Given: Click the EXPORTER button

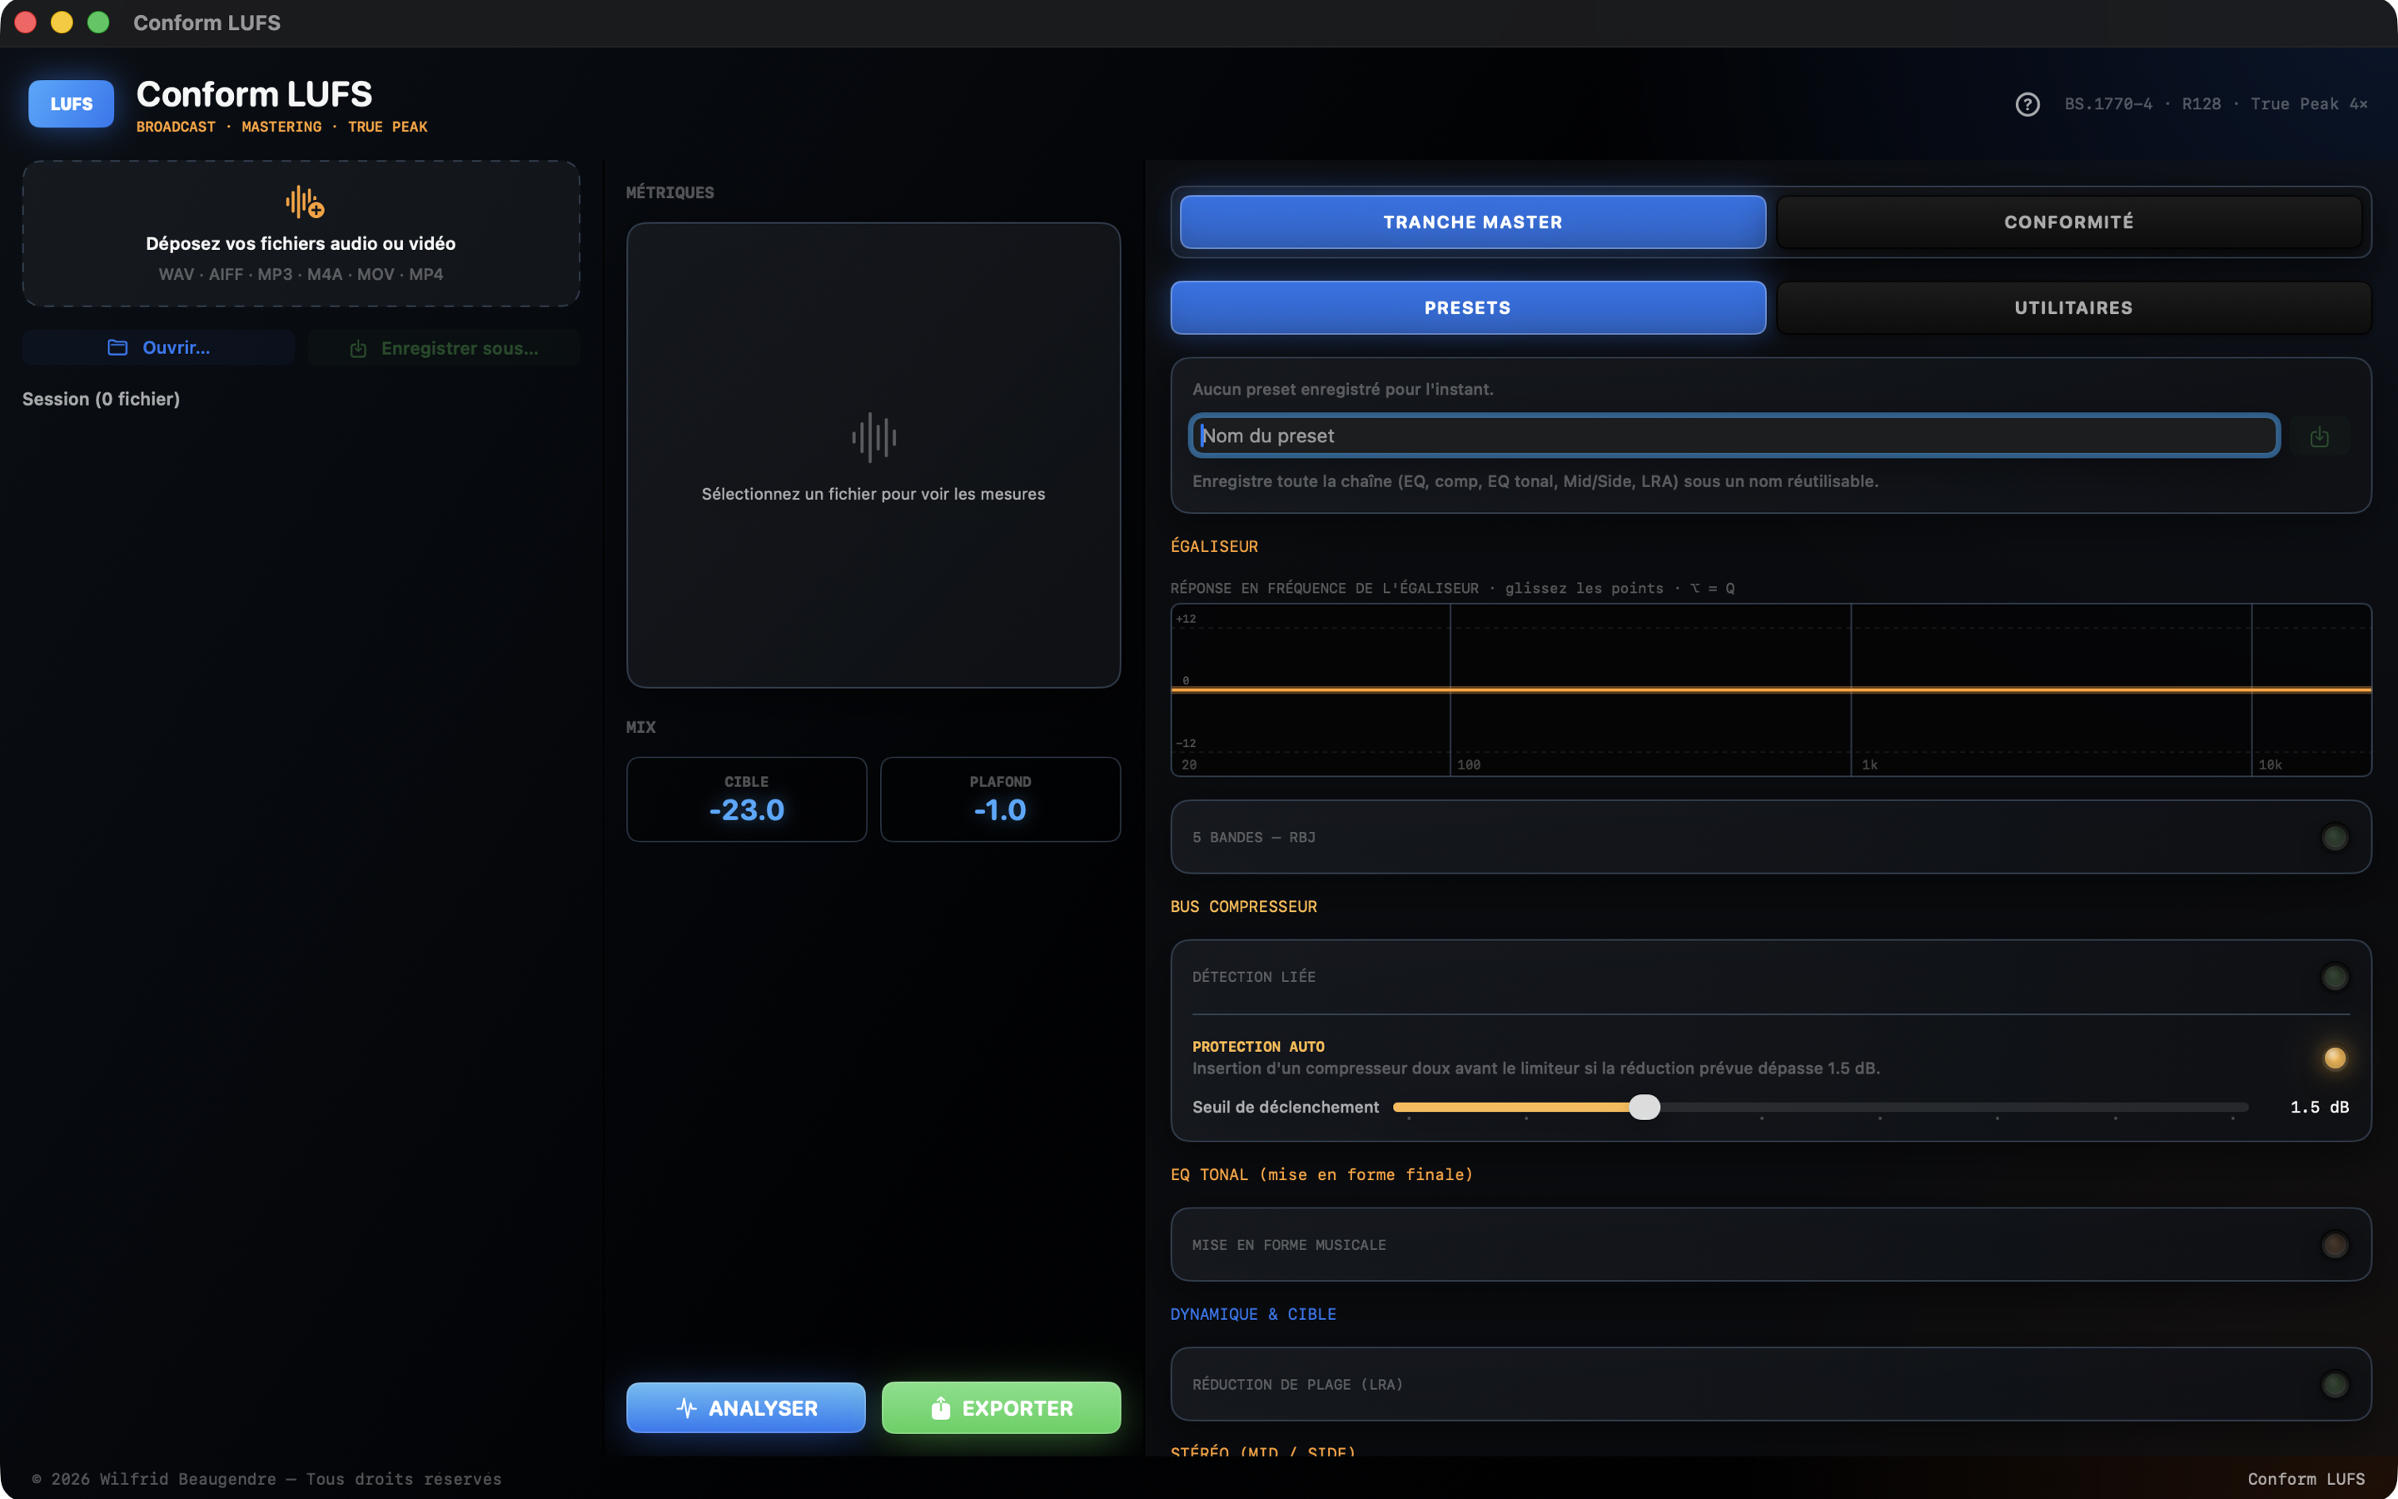Looking at the screenshot, I should tap(1001, 1407).
